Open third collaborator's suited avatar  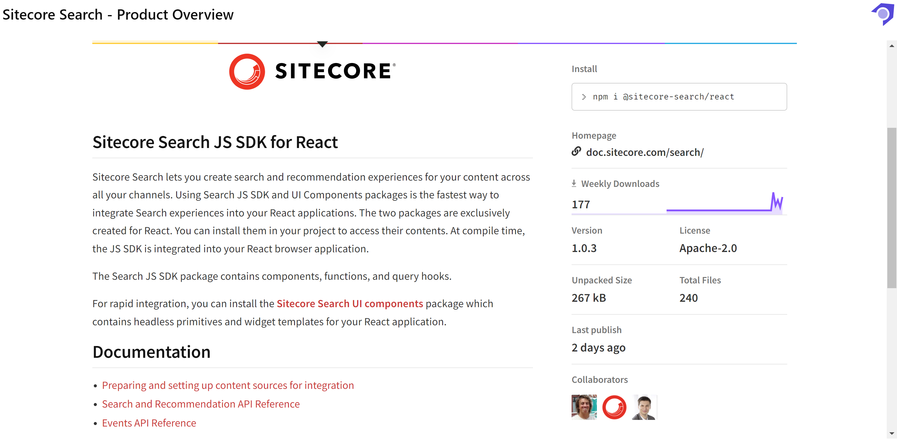tap(644, 407)
